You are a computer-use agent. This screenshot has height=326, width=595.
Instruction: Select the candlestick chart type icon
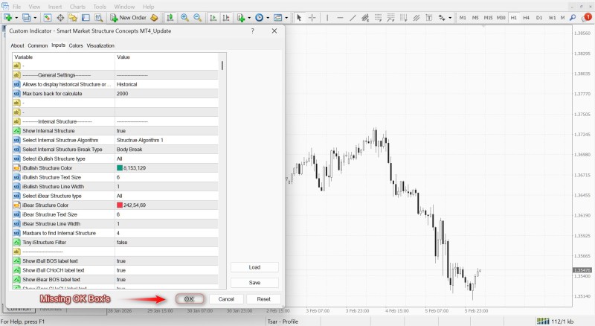click(x=170, y=17)
